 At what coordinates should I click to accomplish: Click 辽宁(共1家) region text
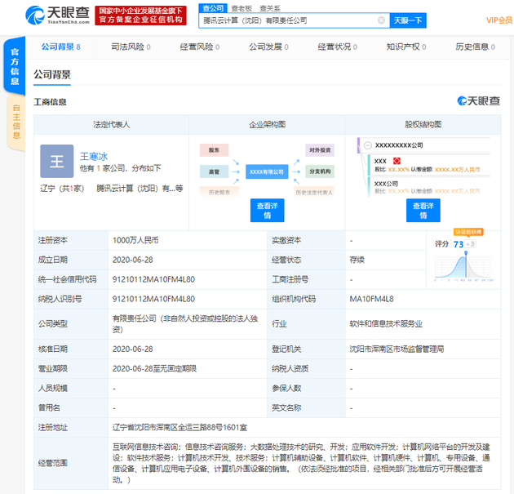click(x=62, y=189)
